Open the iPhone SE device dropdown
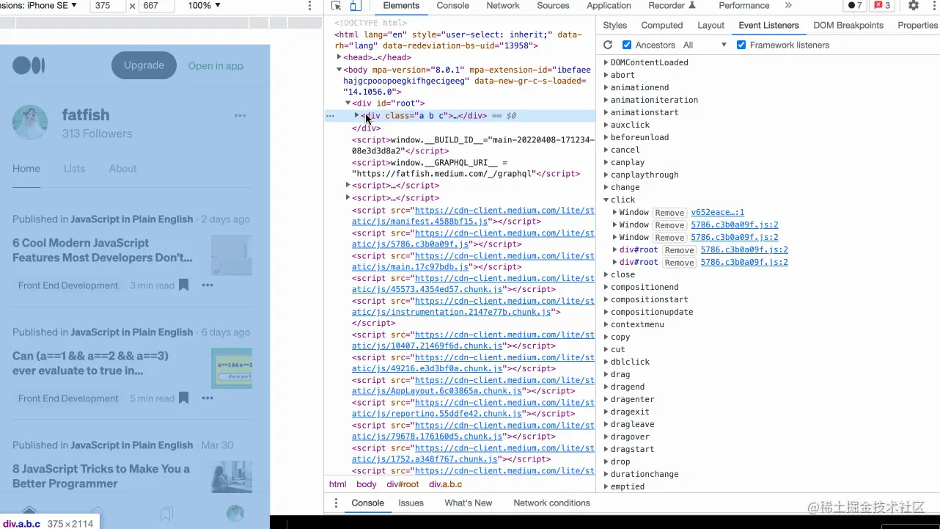The image size is (940, 529). click(x=39, y=5)
